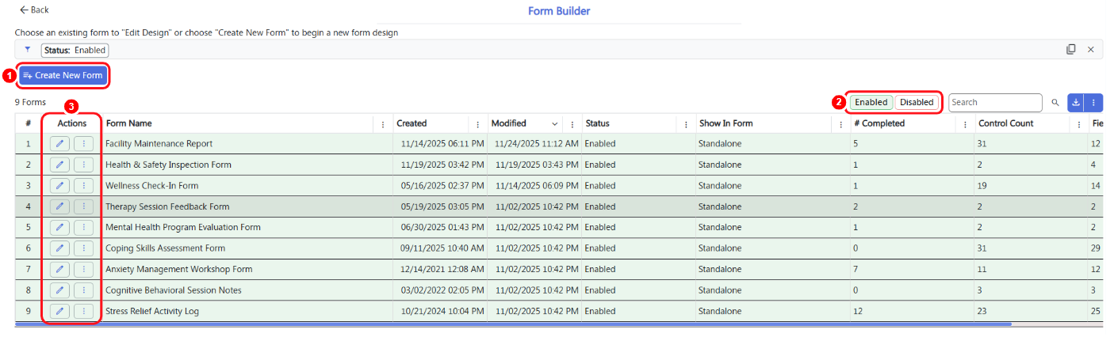Sort by the # Completed column header

pos(879,123)
